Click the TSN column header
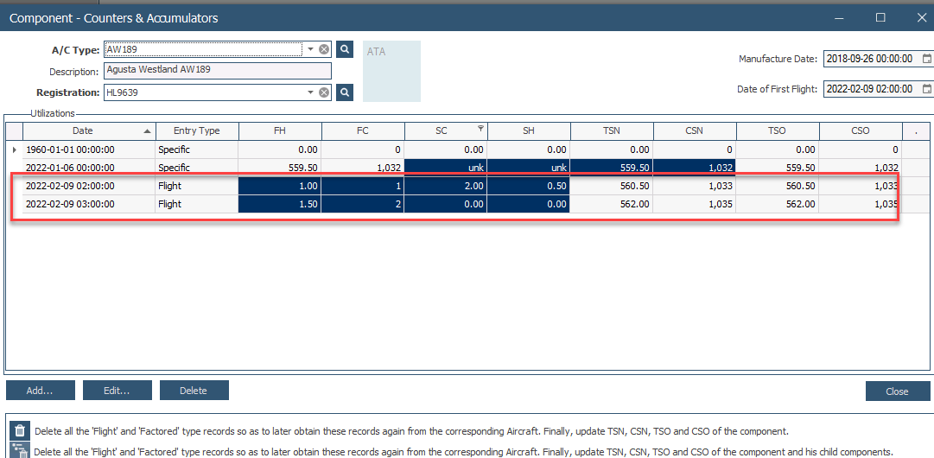 611,130
